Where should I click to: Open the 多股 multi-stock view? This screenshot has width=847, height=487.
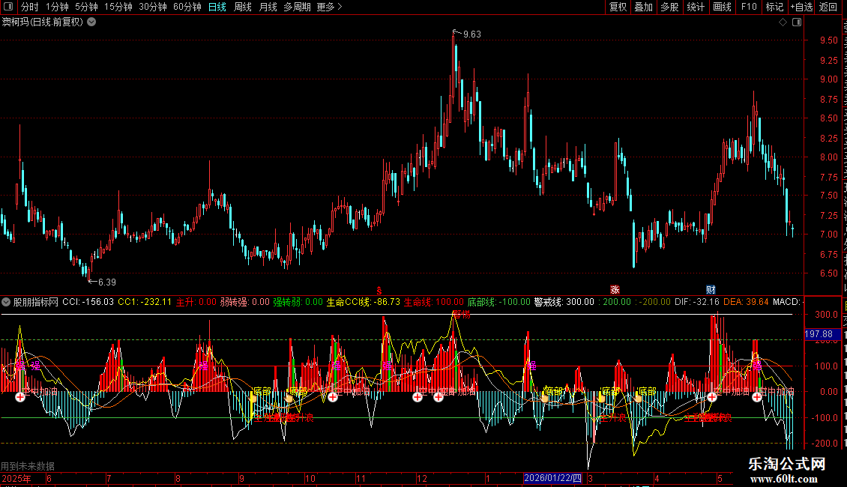click(x=669, y=7)
